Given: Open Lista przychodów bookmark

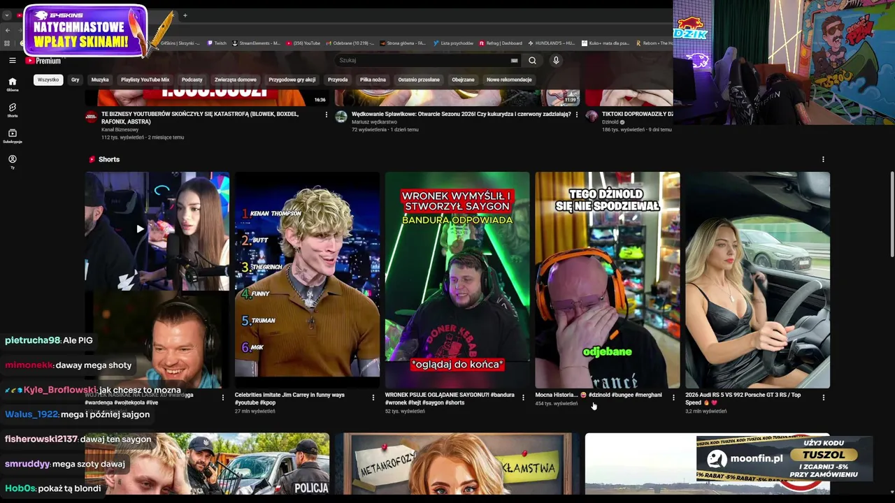Looking at the screenshot, I should click(453, 43).
